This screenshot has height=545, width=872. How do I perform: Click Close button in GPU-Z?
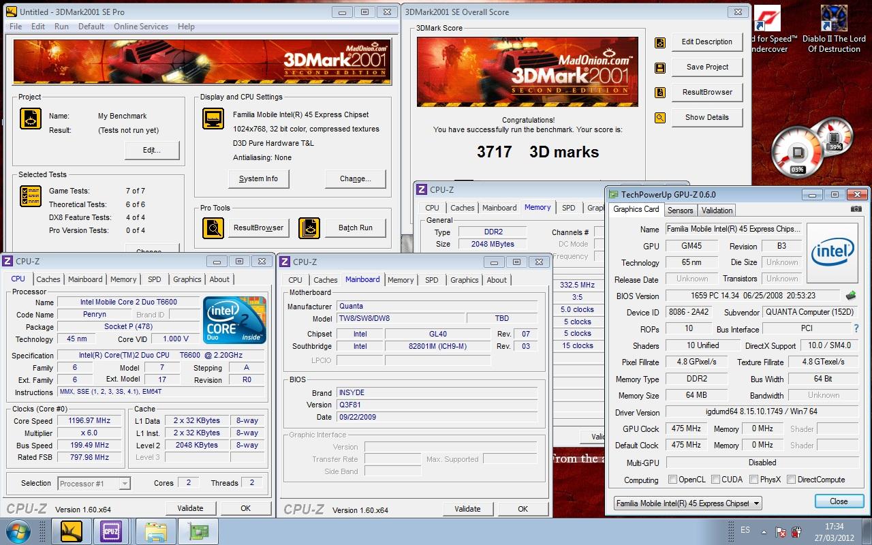[x=839, y=501]
